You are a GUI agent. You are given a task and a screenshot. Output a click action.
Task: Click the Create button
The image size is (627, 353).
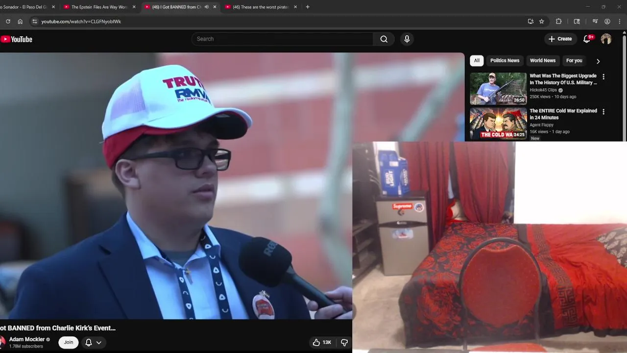tap(560, 39)
